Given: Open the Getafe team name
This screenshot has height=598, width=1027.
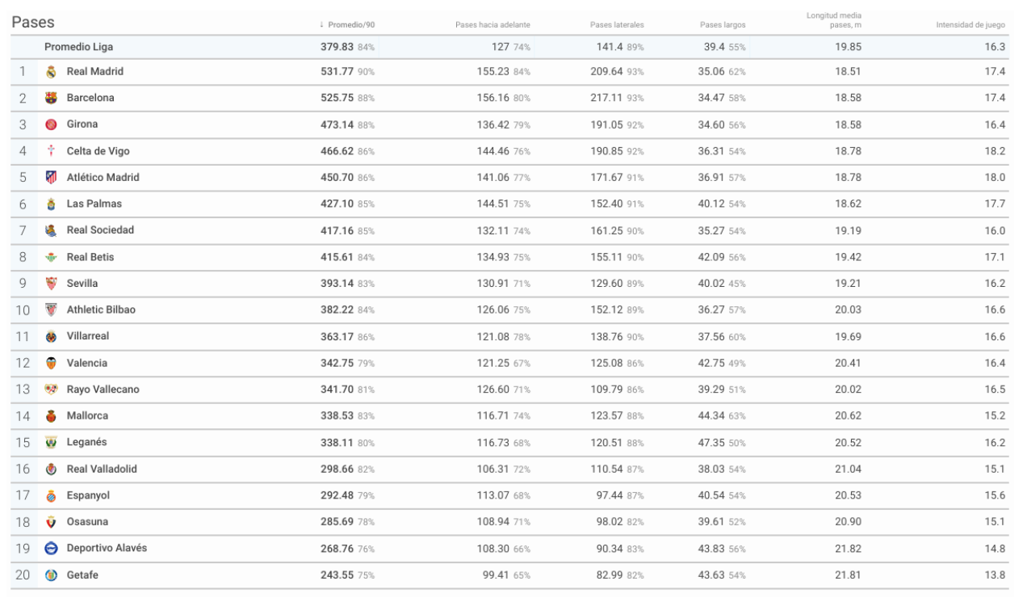Looking at the screenshot, I should coord(83,575).
